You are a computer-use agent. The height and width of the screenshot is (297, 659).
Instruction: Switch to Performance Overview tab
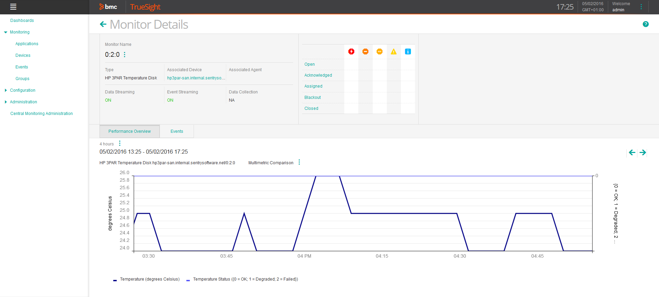pyautogui.click(x=129, y=131)
